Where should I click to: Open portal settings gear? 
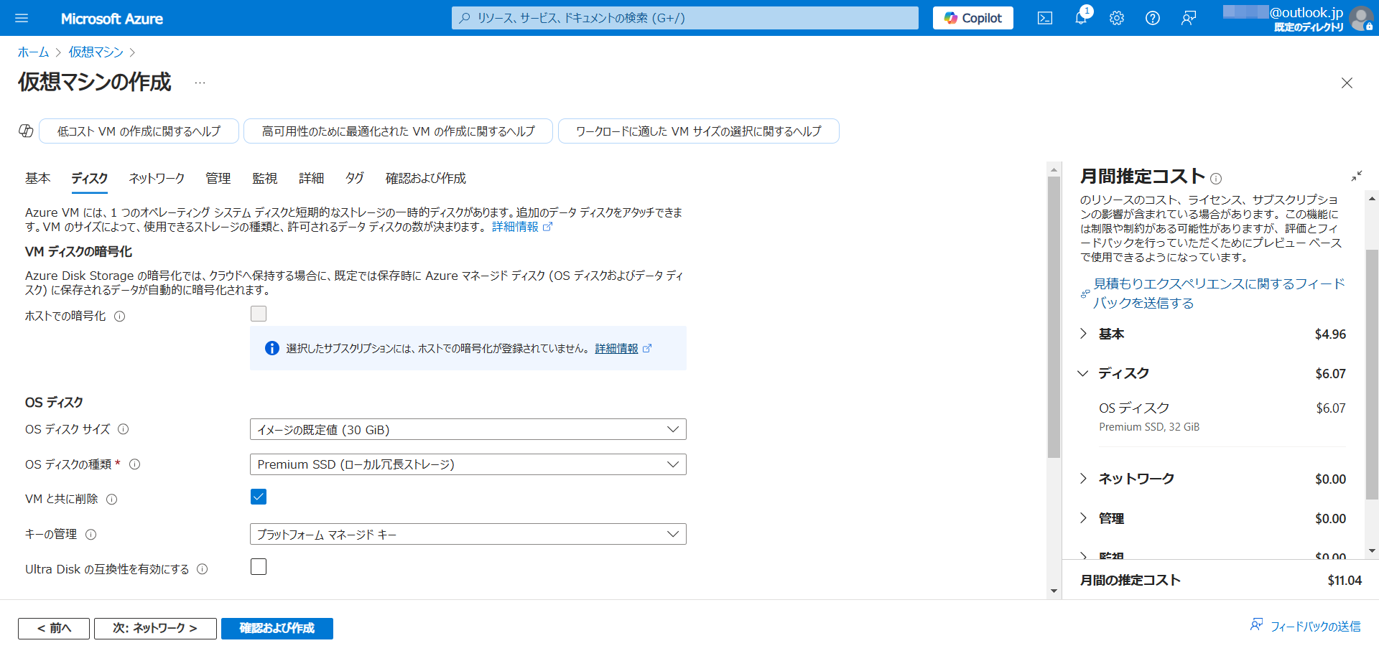(x=1116, y=18)
